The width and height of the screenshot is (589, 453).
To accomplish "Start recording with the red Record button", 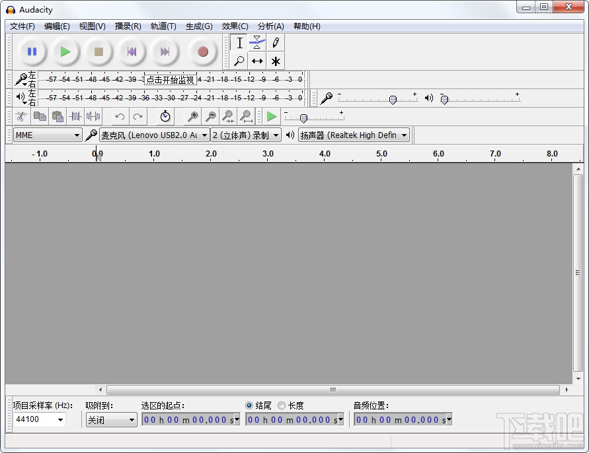I will tap(203, 52).
